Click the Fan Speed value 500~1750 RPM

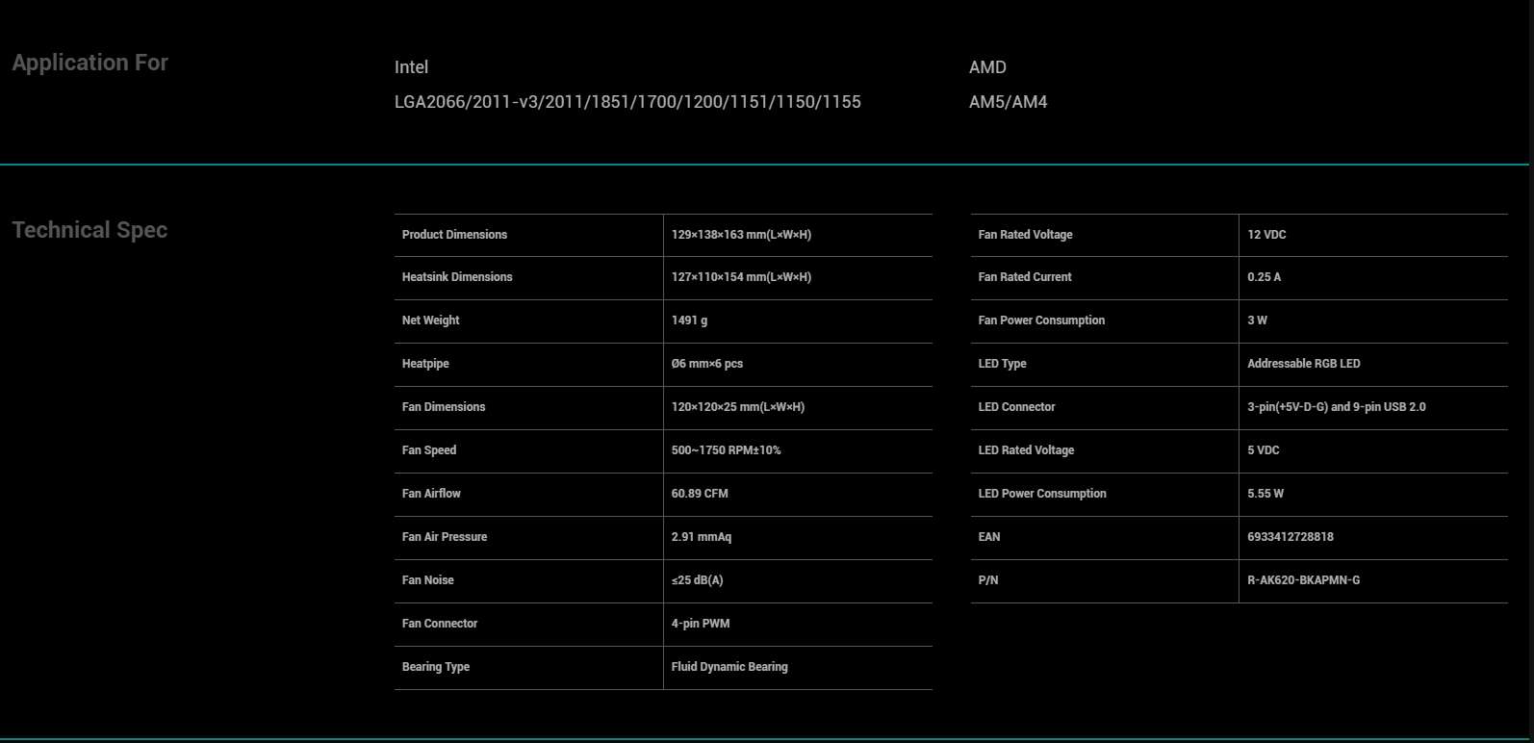click(726, 450)
